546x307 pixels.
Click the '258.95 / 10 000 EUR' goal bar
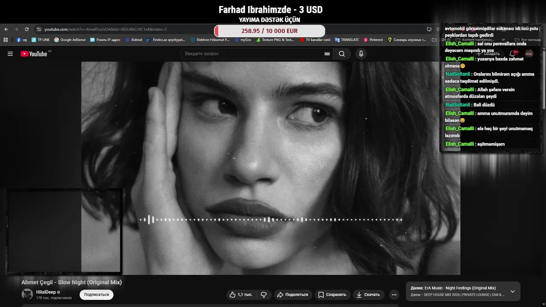[270, 31]
